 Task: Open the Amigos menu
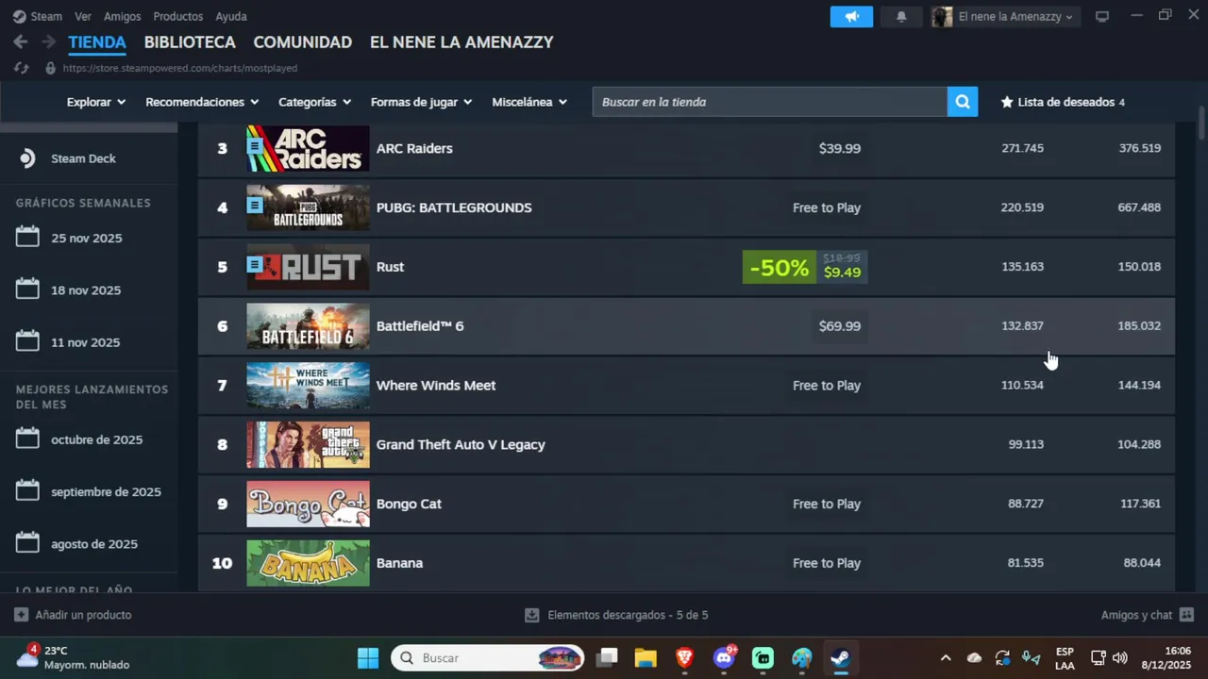click(x=123, y=16)
